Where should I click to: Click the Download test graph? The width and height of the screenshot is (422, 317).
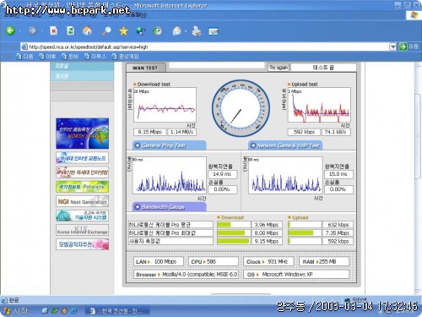[165, 105]
